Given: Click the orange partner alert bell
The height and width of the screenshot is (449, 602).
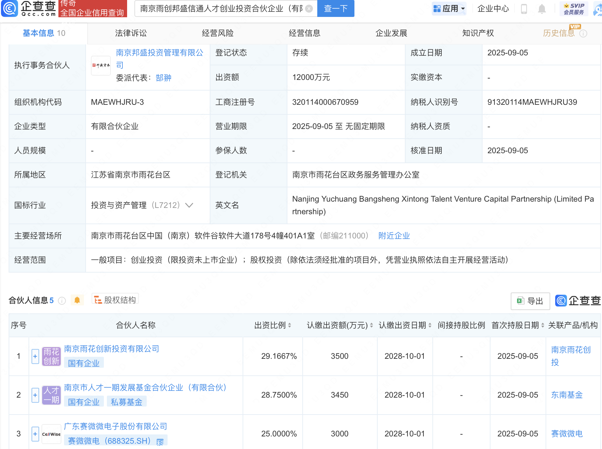Looking at the screenshot, I should coord(77,300).
